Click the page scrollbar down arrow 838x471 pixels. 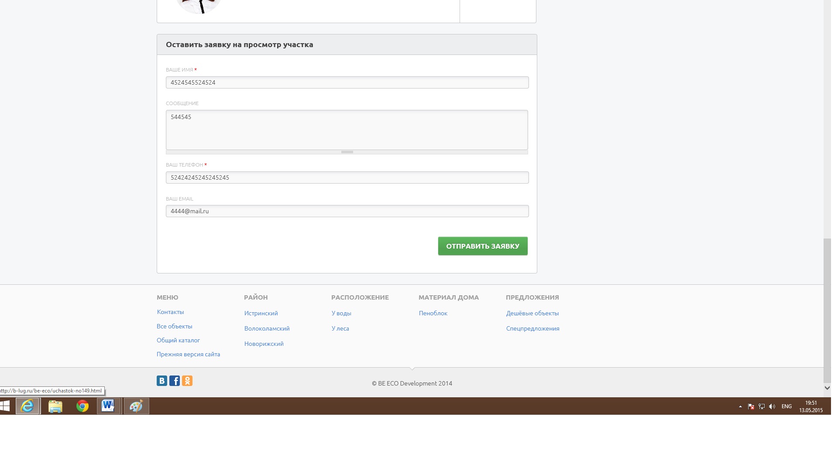[x=827, y=387]
